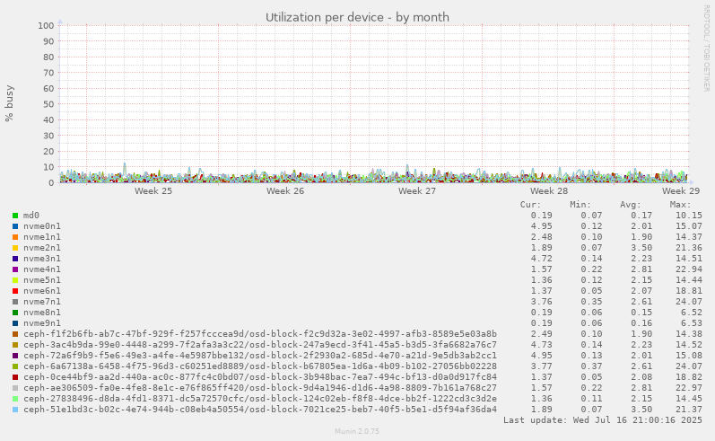Select the nvme5n1 legend label

click(42, 280)
